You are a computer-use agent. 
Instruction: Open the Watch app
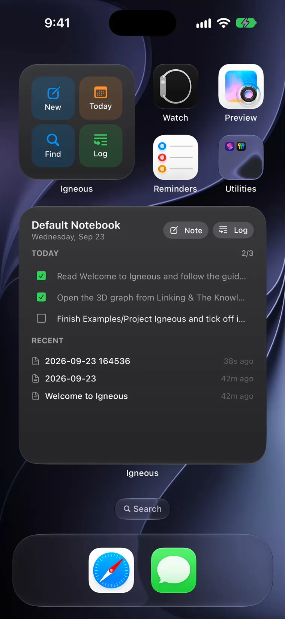(x=175, y=87)
